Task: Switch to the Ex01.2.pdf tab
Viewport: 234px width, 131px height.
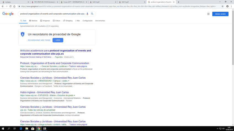Action: coord(102,2)
